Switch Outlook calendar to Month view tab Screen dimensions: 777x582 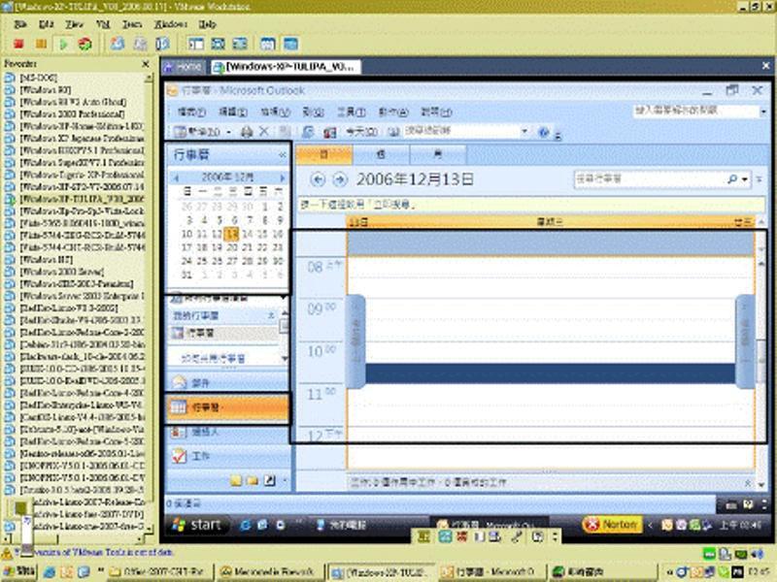(x=438, y=155)
